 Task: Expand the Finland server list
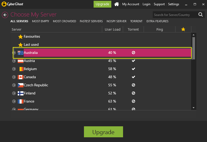click(14, 93)
